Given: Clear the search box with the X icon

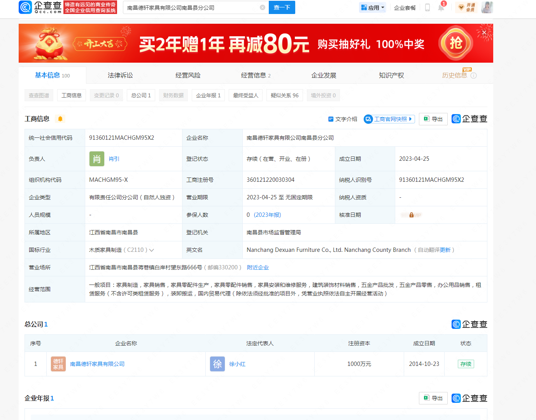Looking at the screenshot, I should click(263, 7).
